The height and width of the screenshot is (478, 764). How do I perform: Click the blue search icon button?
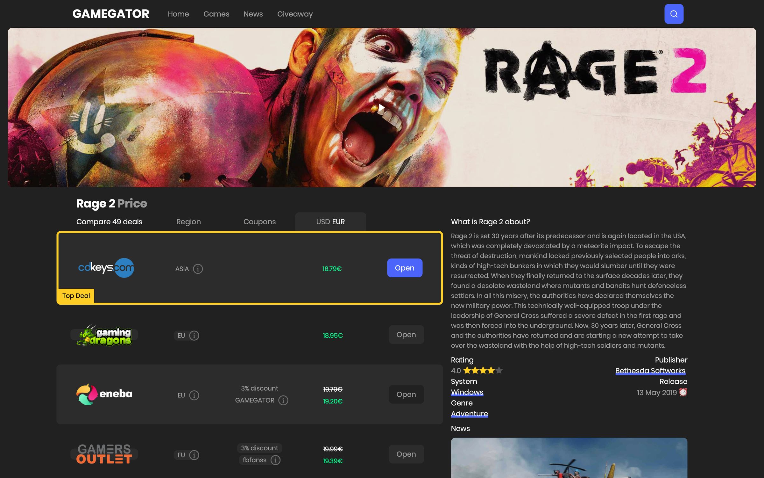[x=674, y=14]
